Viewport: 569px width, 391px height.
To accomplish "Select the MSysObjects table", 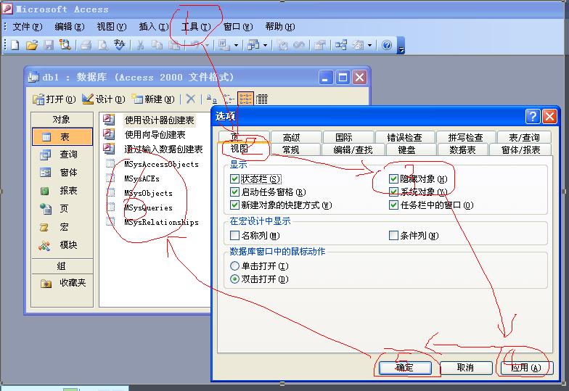I will (x=148, y=193).
